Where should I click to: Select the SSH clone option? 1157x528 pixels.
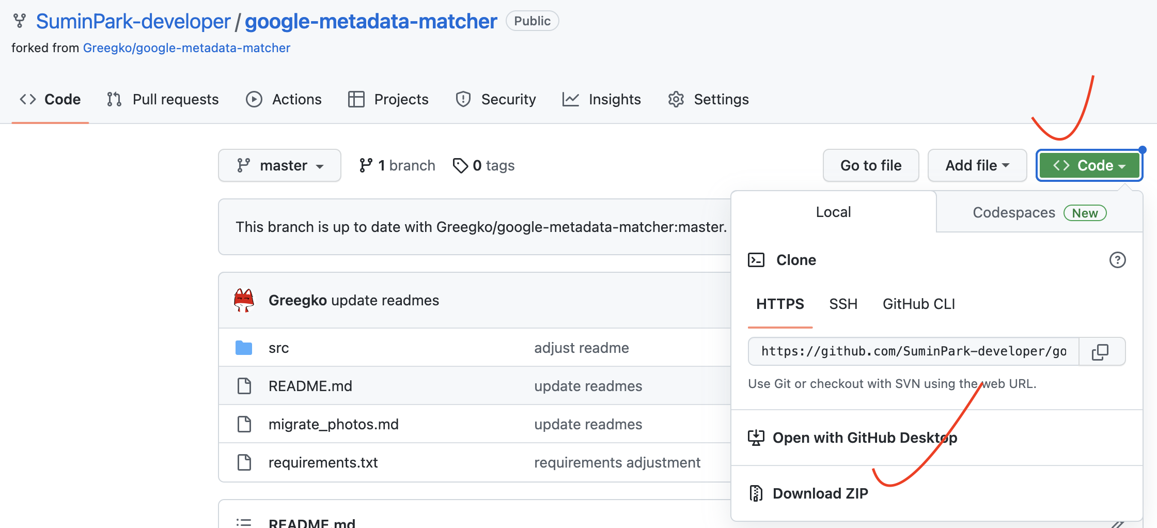coord(843,304)
